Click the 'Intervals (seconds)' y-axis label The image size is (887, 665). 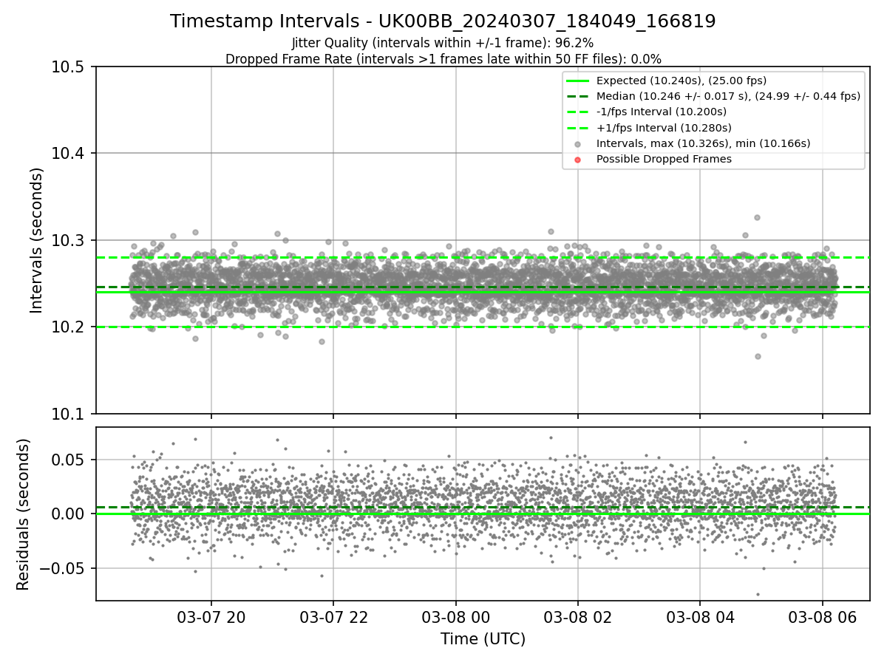[x=37, y=240]
